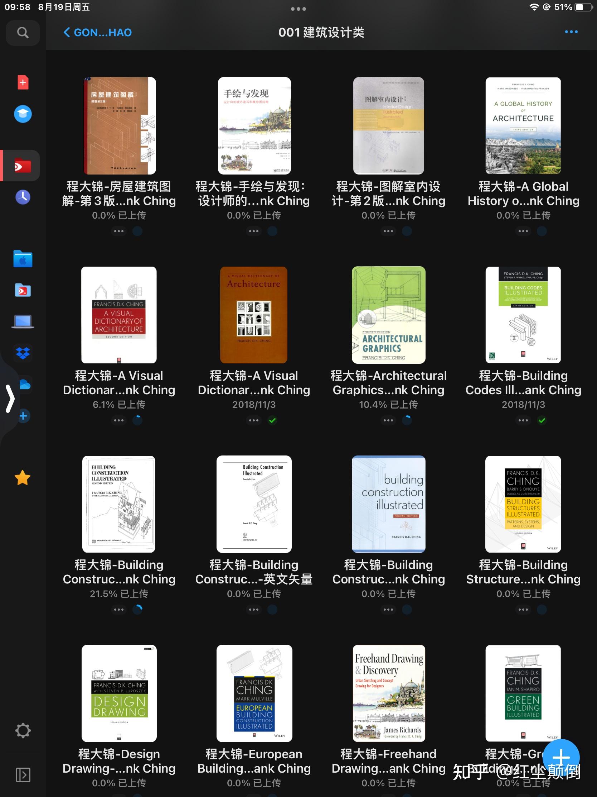Select title '程大锦-Building Construc...-英文矢量'

pos(254,572)
